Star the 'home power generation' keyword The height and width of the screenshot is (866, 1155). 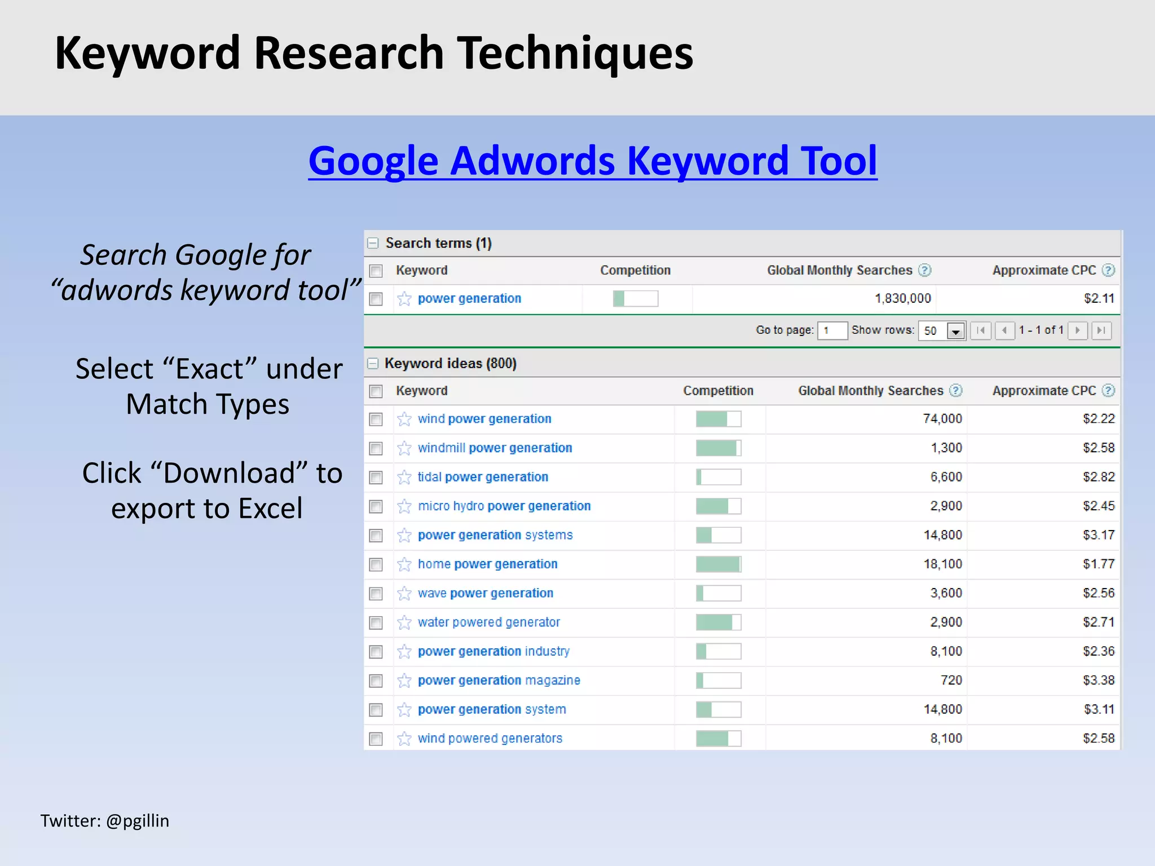click(404, 564)
